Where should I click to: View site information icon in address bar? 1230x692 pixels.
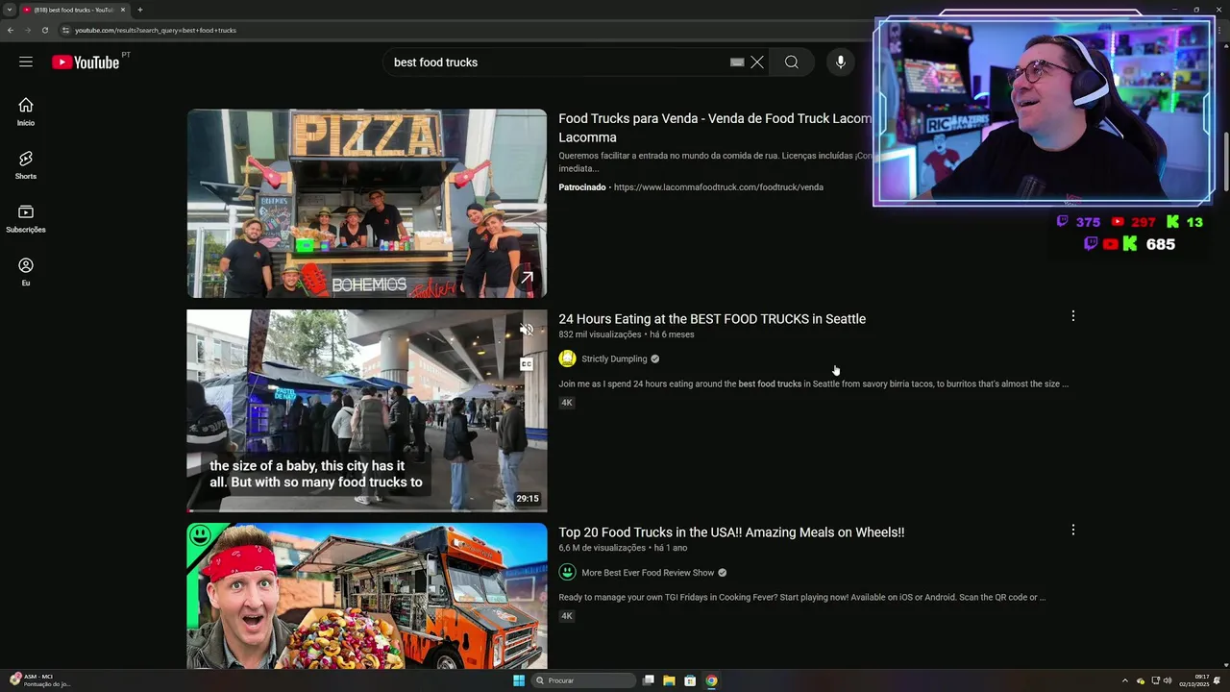pos(65,30)
